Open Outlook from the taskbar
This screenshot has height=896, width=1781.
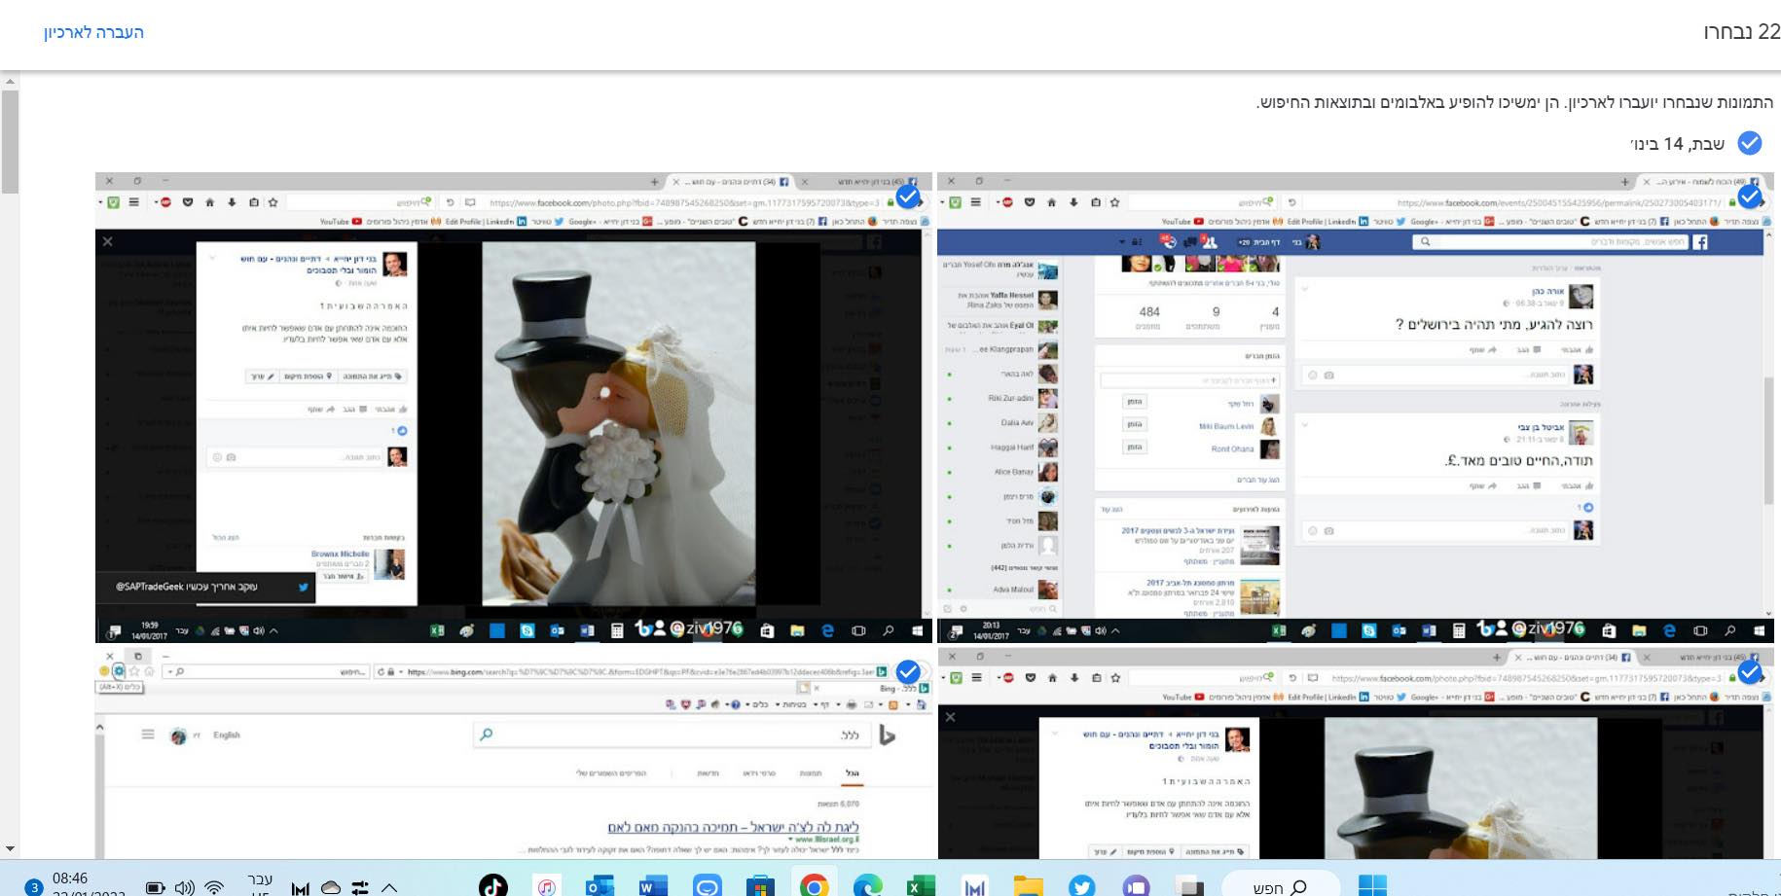[x=600, y=885]
